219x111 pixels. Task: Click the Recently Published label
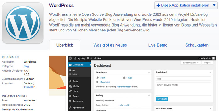click(105, 101)
